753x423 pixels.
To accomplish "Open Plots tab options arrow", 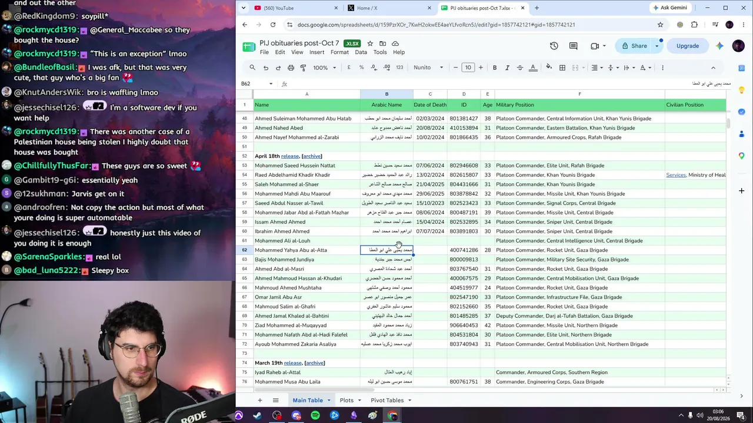I will tap(359, 401).
